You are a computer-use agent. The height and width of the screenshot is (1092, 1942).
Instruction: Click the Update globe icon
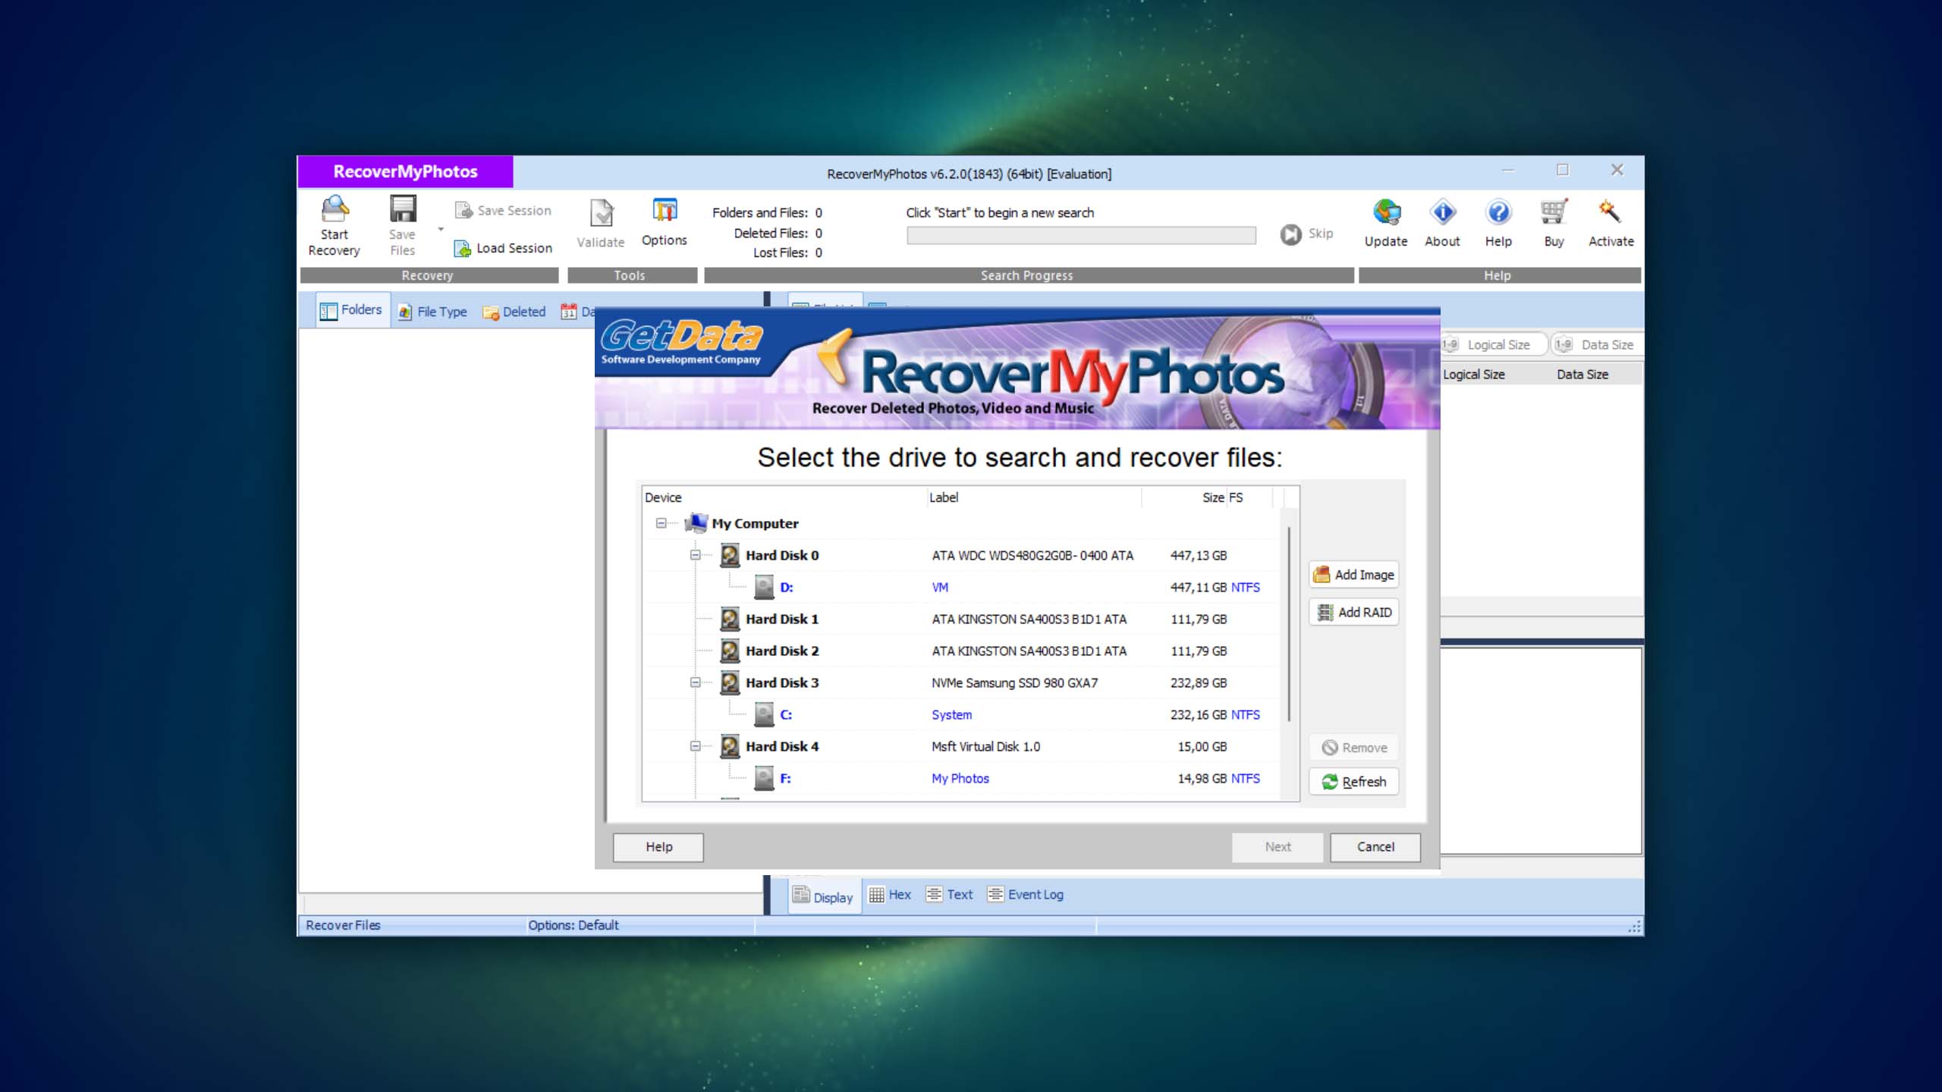1387,212
